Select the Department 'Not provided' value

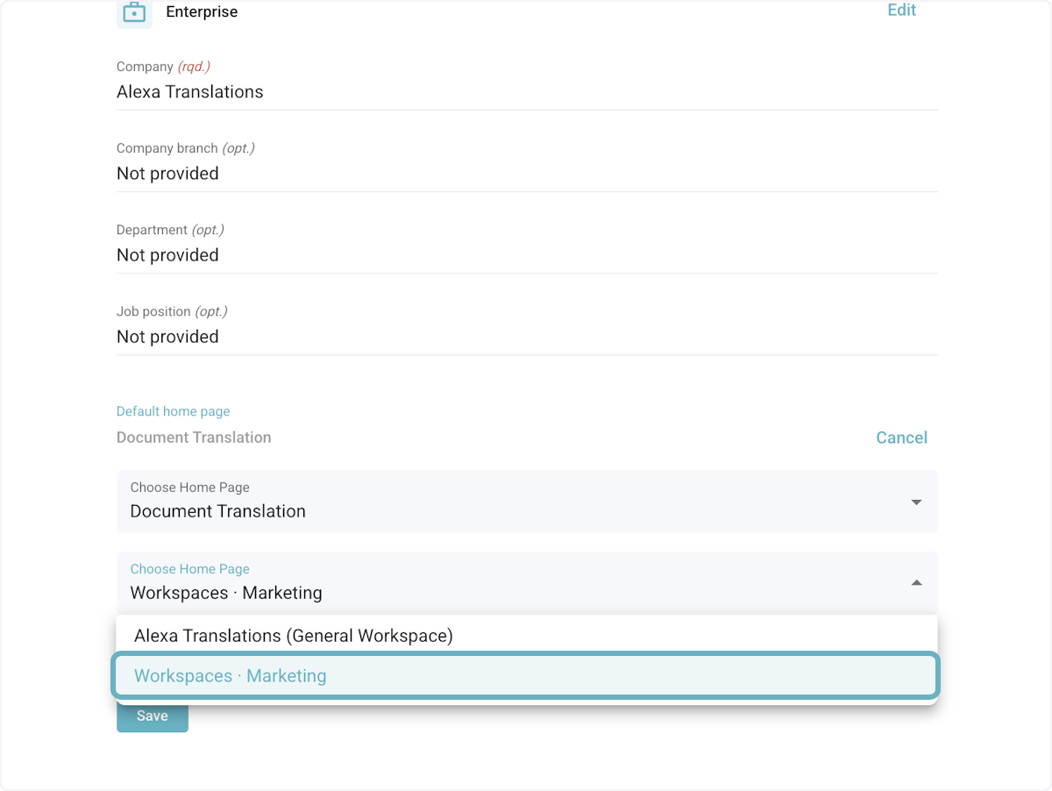coord(167,255)
